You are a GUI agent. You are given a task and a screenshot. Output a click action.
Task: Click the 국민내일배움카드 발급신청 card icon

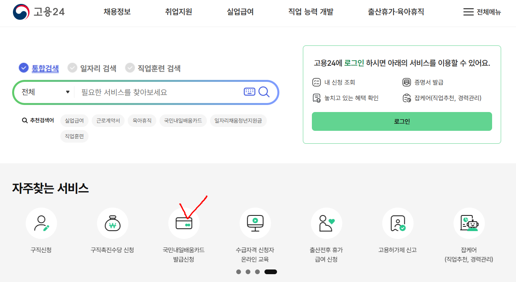pyautogui.click(x=184, y=223)
